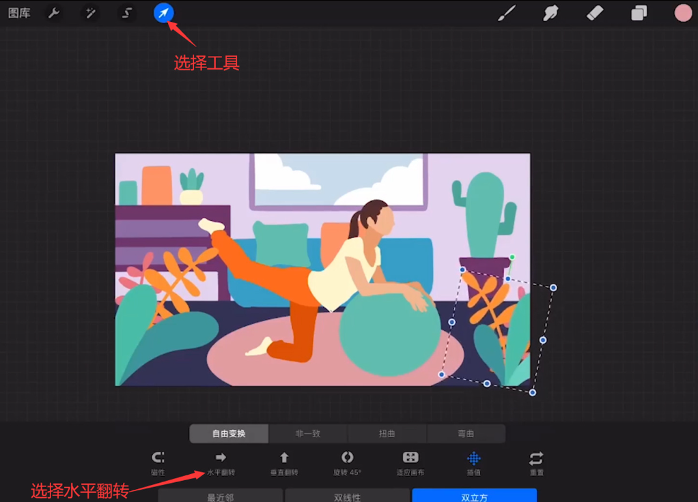Select the 最近邻 interpolation mode
This screenshot has width=698, height=502.
click(221, 496)
